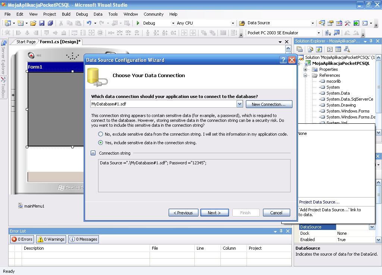This screenshot has width=382, height=275.
Task: Click the New Connection button
Action: (269, 104)
